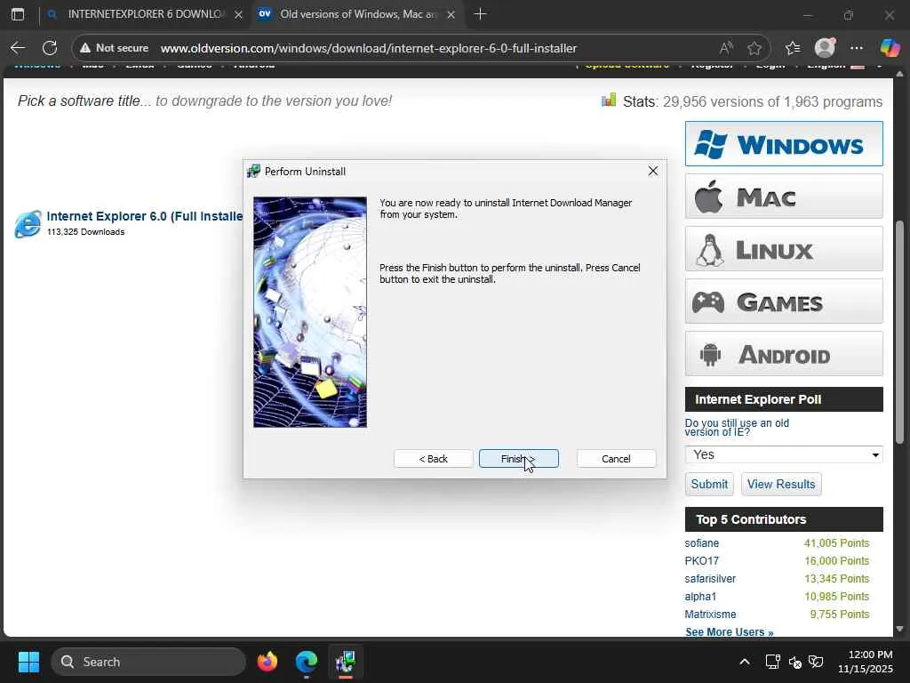Click the Back button in uninstall dialog

(433, 459)
